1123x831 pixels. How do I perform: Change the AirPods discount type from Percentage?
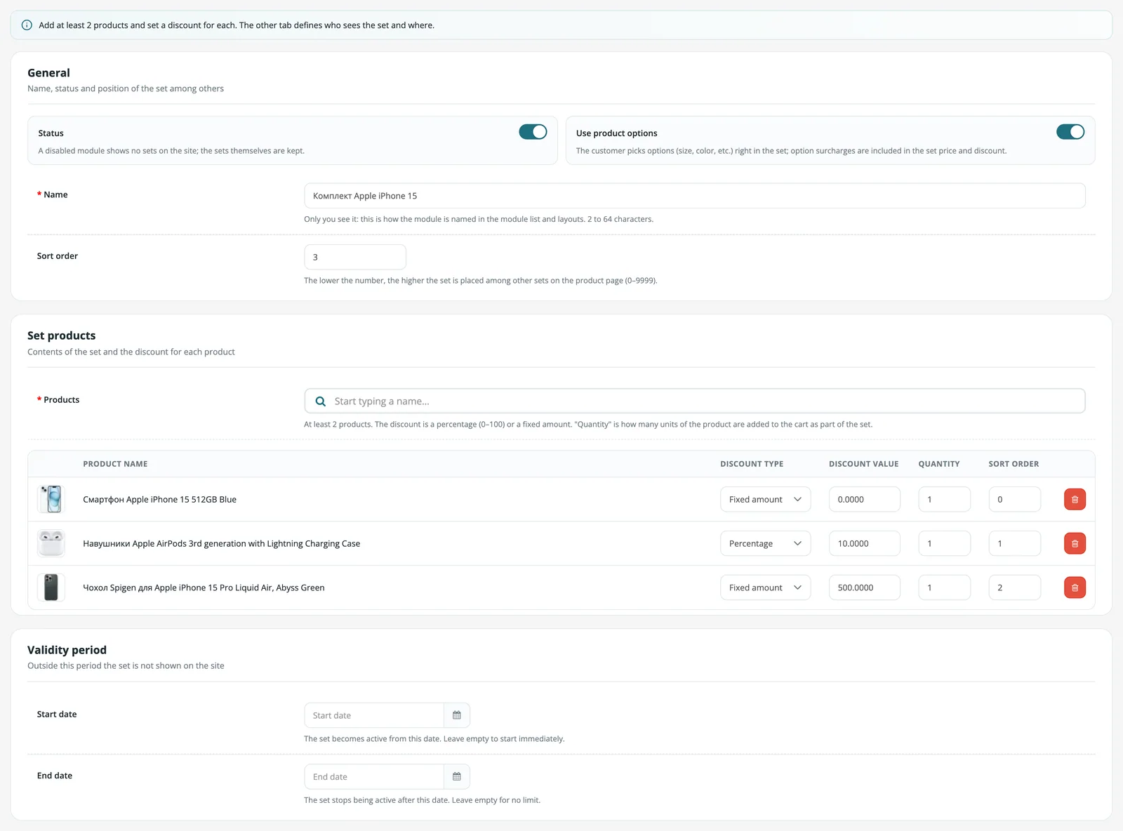point(765,543)
